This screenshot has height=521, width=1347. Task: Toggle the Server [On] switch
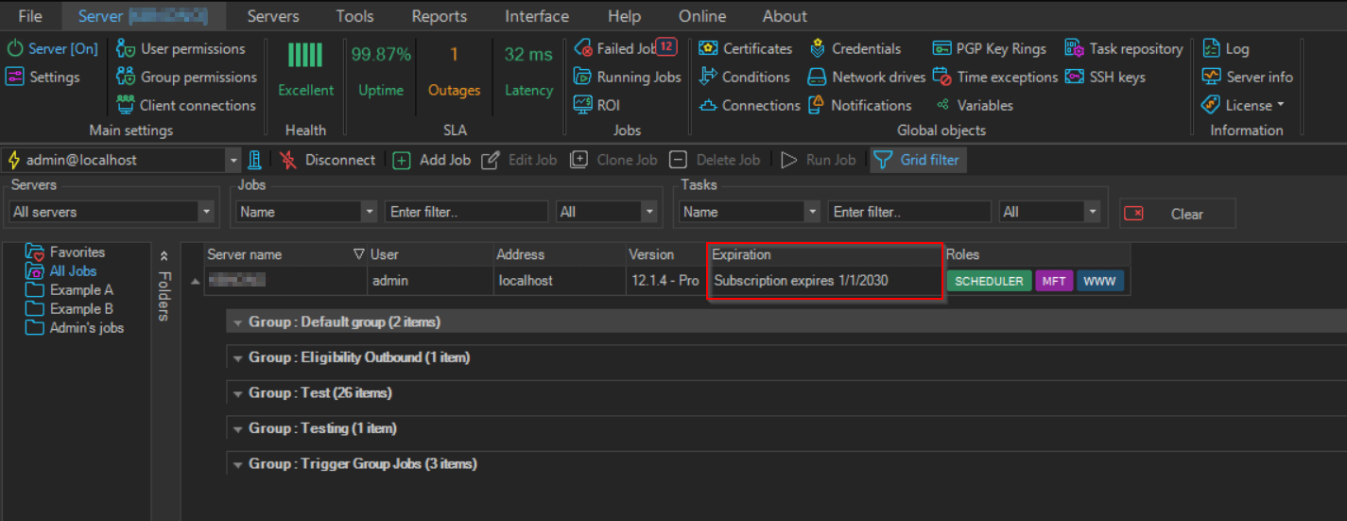(52, 49)
